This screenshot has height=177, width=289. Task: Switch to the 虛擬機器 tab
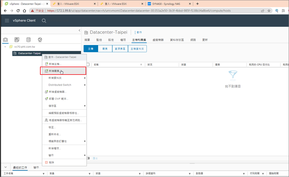pos(158,40)
